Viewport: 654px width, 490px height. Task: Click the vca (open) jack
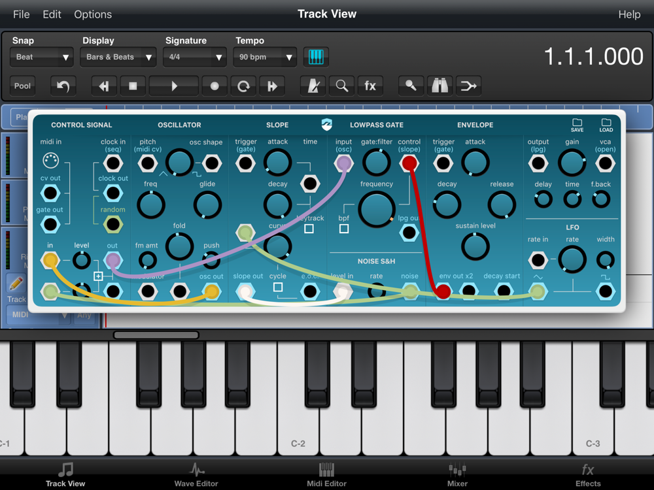pos(605,163)
